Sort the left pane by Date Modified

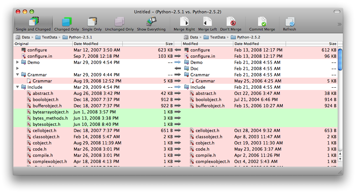point(98,44)
